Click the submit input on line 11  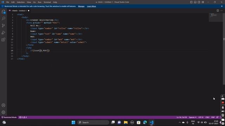coord(59,42)
